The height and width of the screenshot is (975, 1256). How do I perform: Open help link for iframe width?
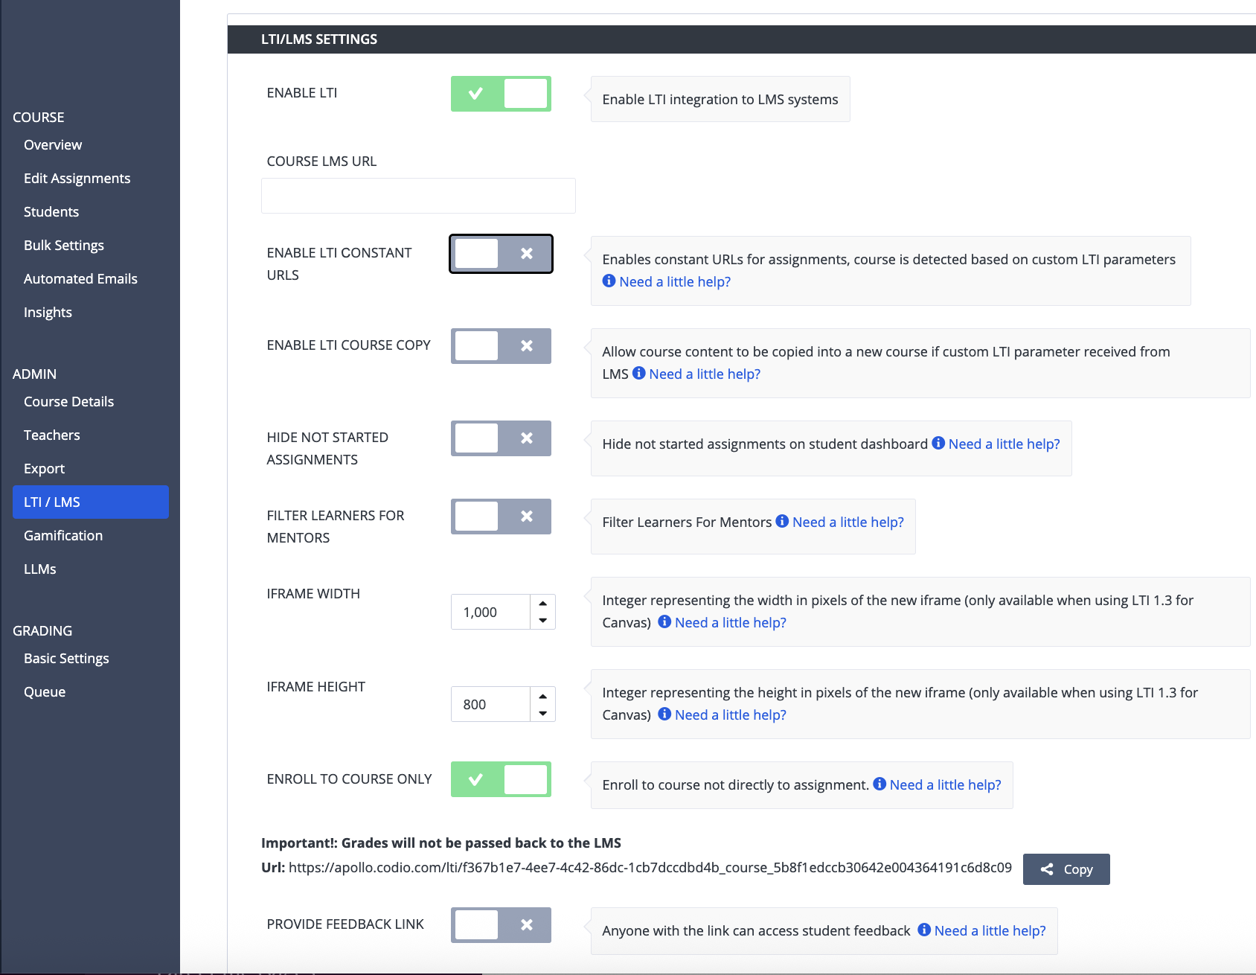click(x=731, y=622)
